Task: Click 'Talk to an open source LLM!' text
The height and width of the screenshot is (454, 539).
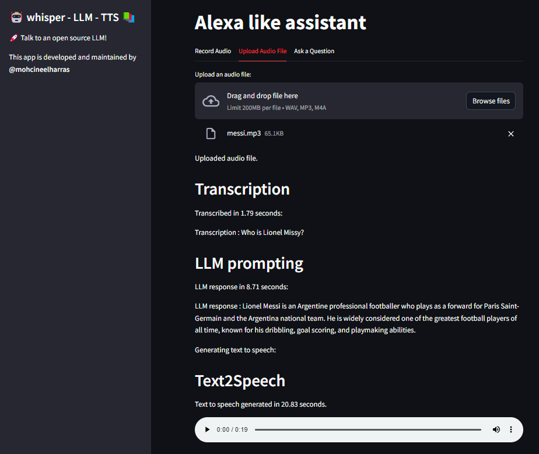Action: coord(64,38)
